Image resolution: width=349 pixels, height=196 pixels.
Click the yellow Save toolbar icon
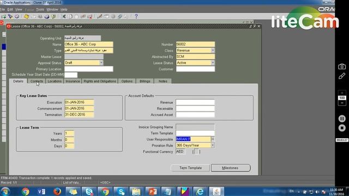pyautogui.click(x=27, y=17)
